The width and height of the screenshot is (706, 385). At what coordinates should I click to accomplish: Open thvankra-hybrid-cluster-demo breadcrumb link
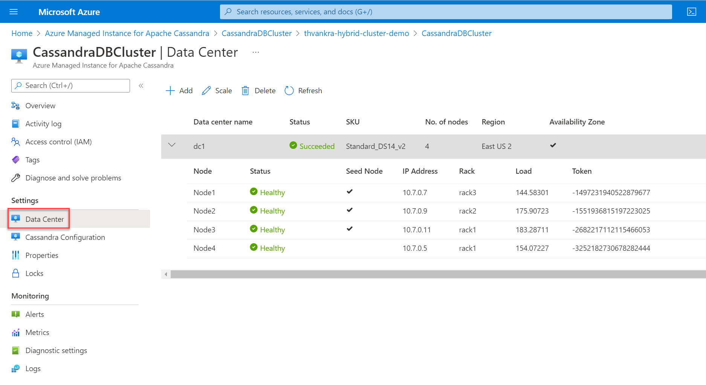(x=356, y=33)
